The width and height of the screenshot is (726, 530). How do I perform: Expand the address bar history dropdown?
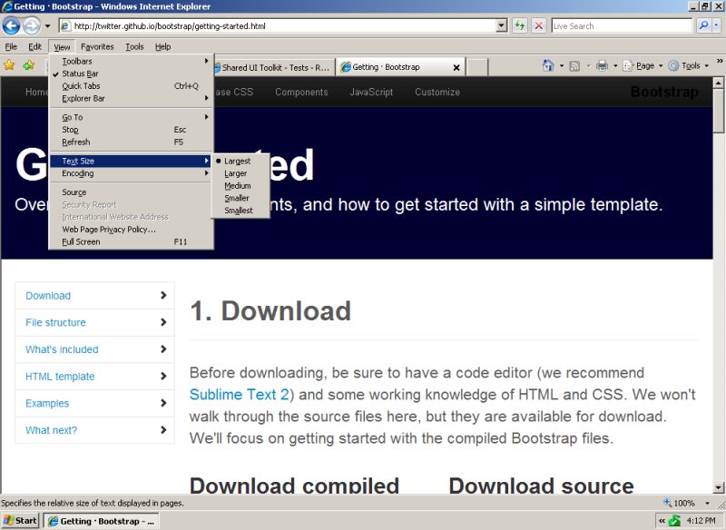click(x=502, y=26)
